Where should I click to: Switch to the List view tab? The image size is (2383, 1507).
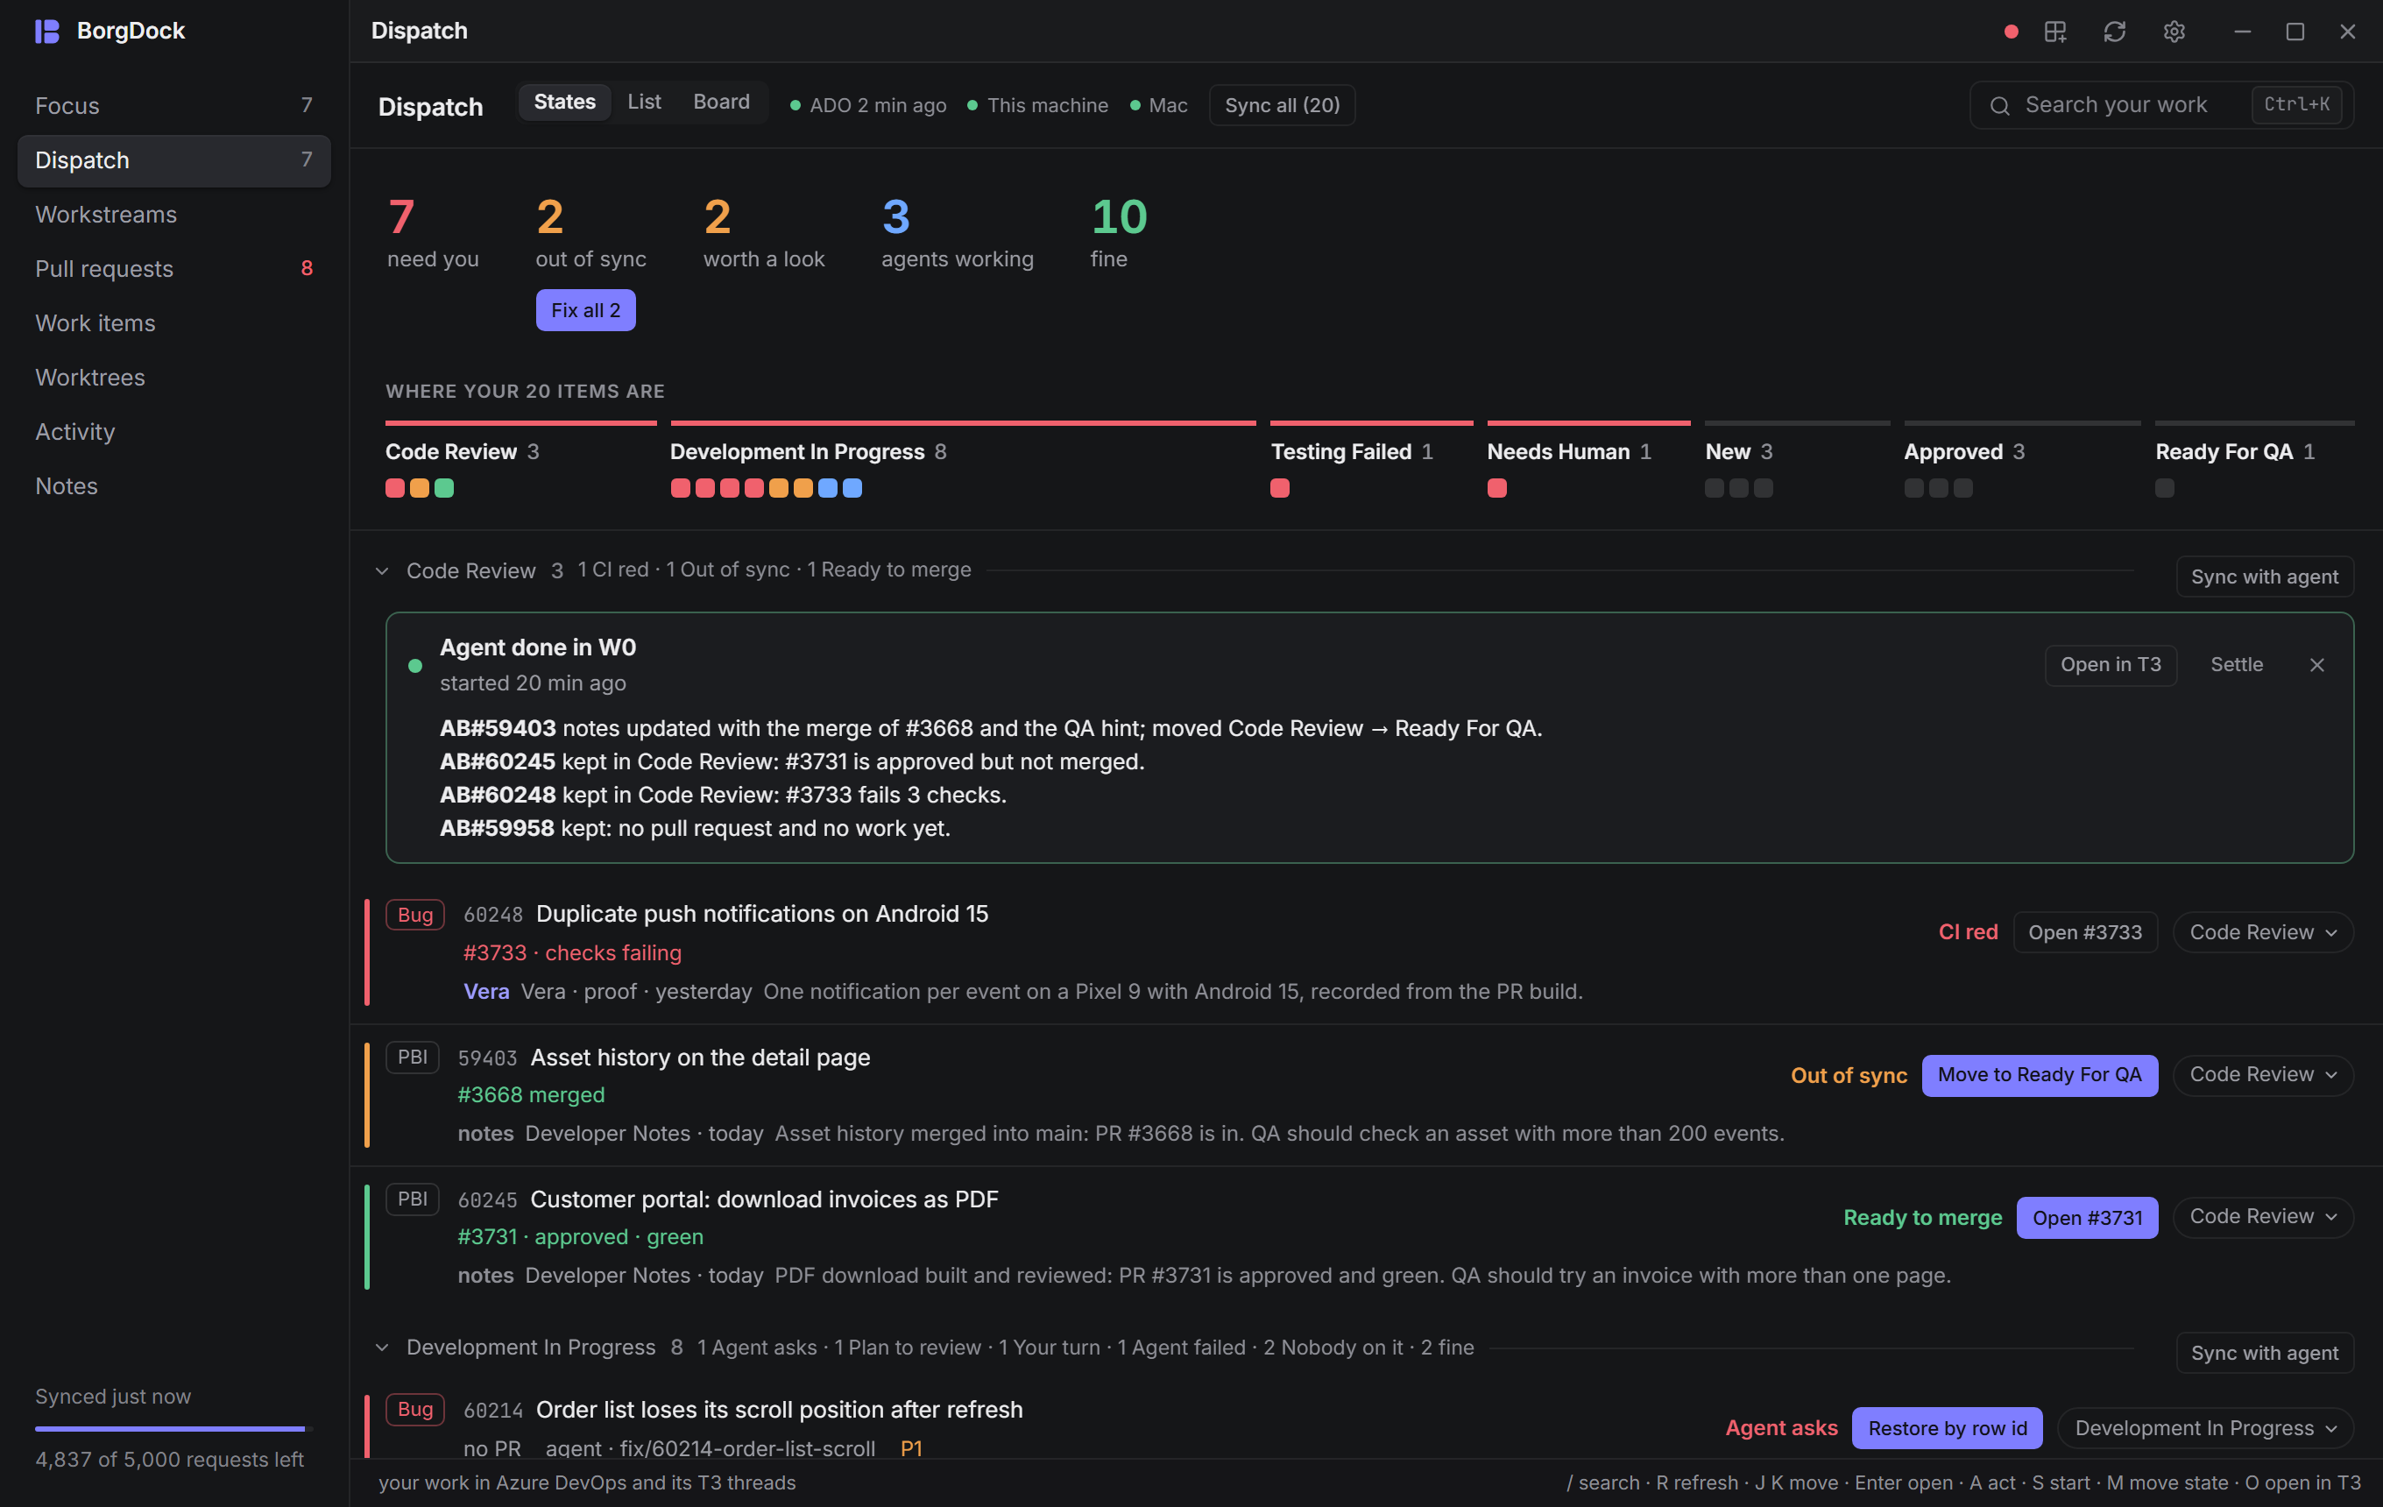[644, 102]
